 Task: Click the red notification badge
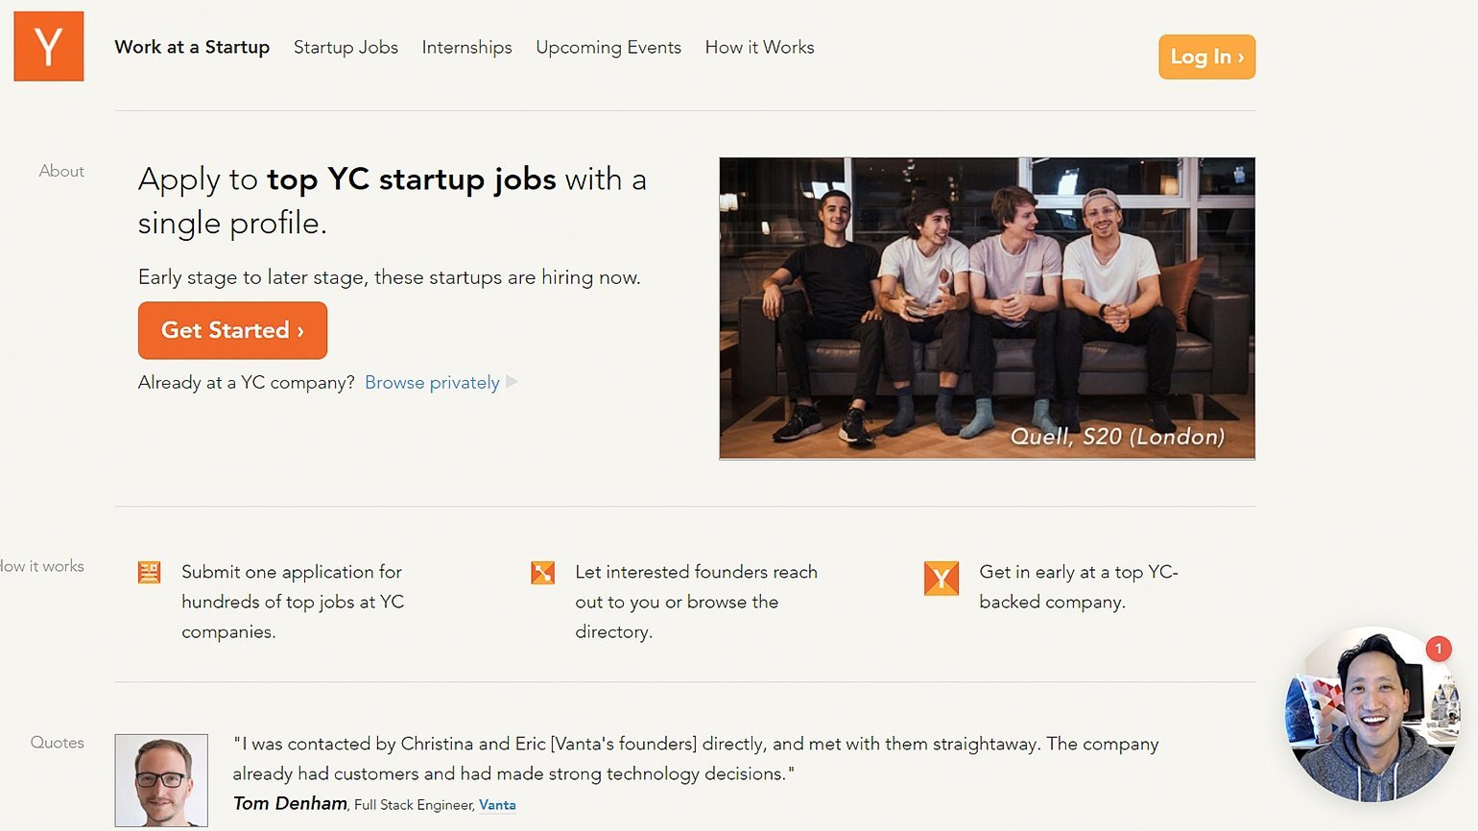tap(1438, 649)
